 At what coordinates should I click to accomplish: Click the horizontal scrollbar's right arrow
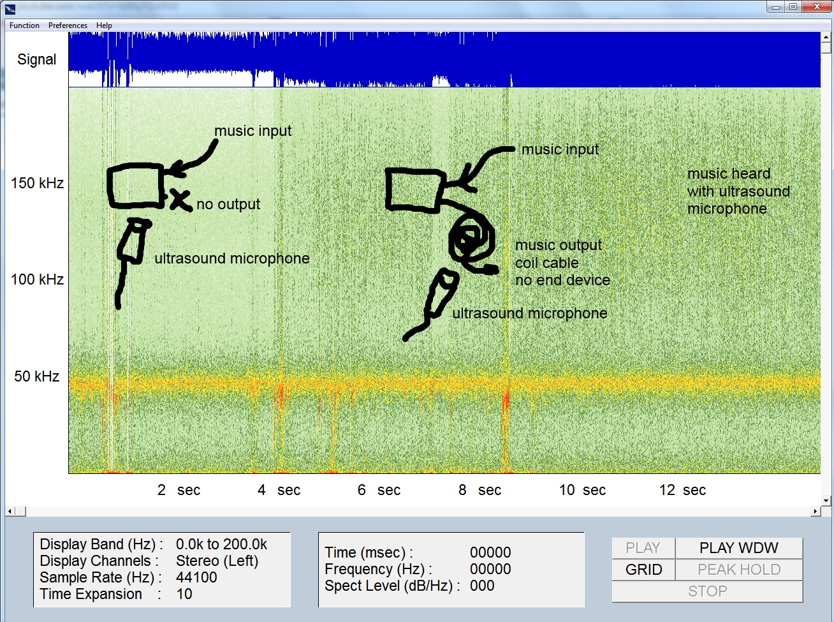point(816,511)
